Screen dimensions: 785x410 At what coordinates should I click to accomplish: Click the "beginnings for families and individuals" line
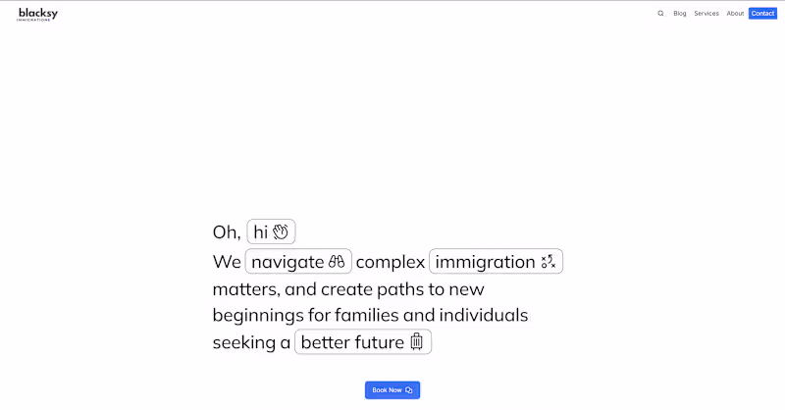point(370,316)
